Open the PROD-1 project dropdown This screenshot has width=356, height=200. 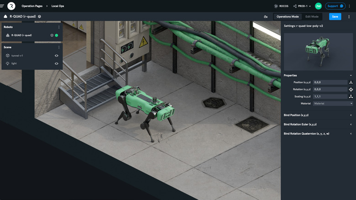tap(302, 6)
